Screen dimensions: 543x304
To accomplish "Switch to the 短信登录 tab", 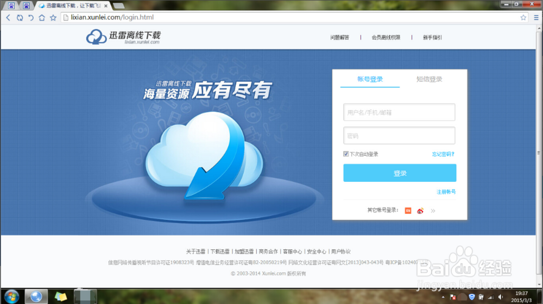I will [x=429, y=79].
